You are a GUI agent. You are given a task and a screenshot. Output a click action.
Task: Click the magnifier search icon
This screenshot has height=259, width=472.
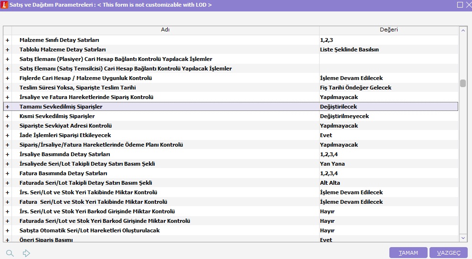pos(10,253)
